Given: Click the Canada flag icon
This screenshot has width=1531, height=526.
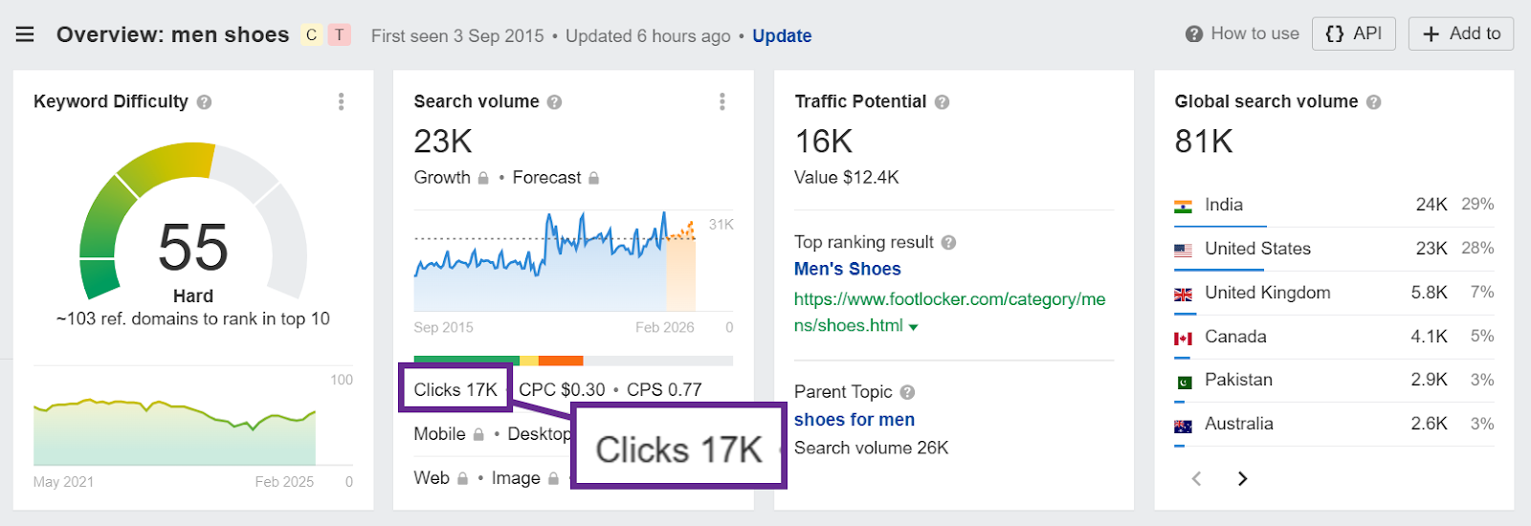Looking at the screenshot, I should tap(1183, 339).
